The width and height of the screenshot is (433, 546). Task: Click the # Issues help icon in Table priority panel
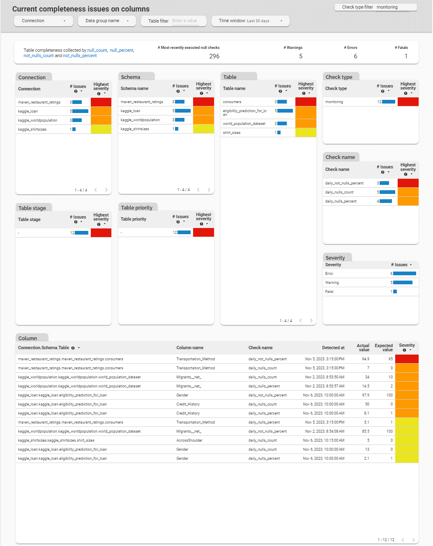[179, 222]
